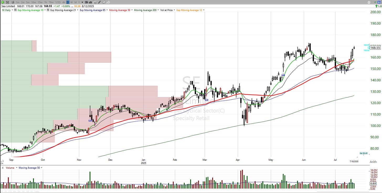Open Exp Moving Average 21 dropdown
The height and width of the screenshot is (193, 382).
coord(78,10)
